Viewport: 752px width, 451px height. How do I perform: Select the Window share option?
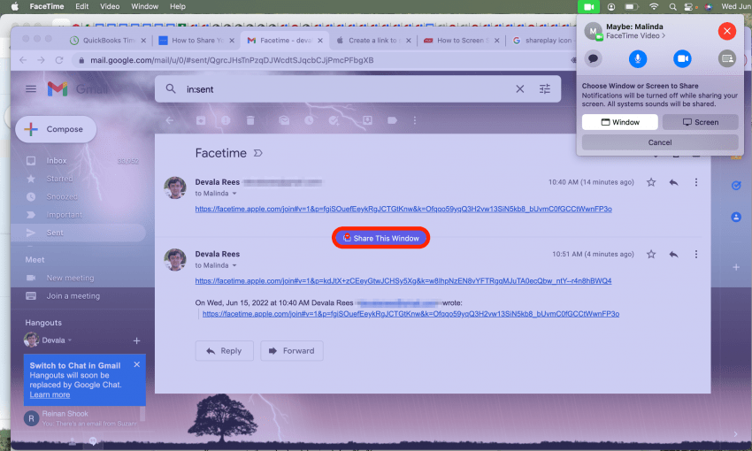pos(619,122)
